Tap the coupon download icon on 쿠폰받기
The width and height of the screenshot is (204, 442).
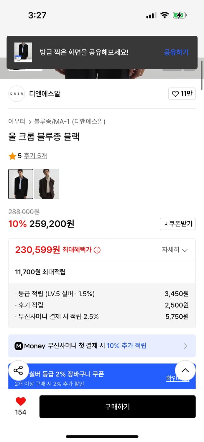pos(165,224)
